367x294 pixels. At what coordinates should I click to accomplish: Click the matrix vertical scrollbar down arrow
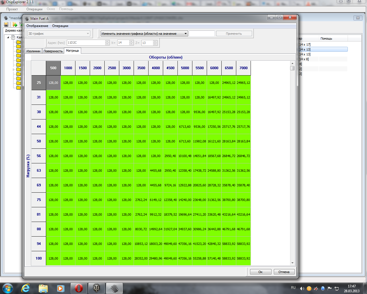(292, 263)
